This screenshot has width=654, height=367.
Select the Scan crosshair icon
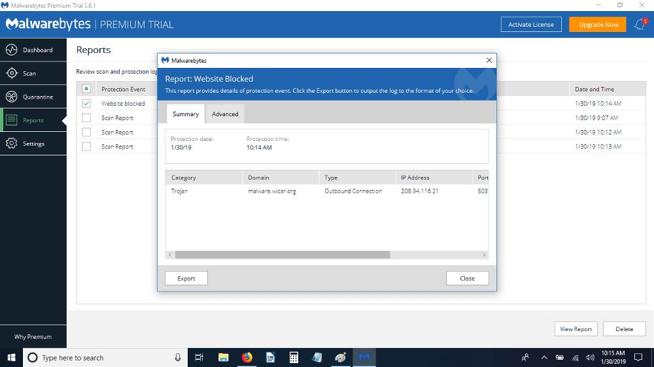(12, 73)
